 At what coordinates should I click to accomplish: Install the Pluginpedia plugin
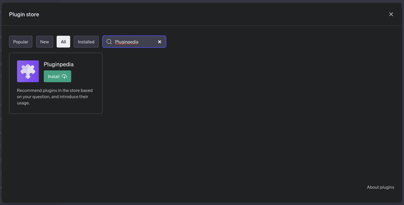point(57,76)
